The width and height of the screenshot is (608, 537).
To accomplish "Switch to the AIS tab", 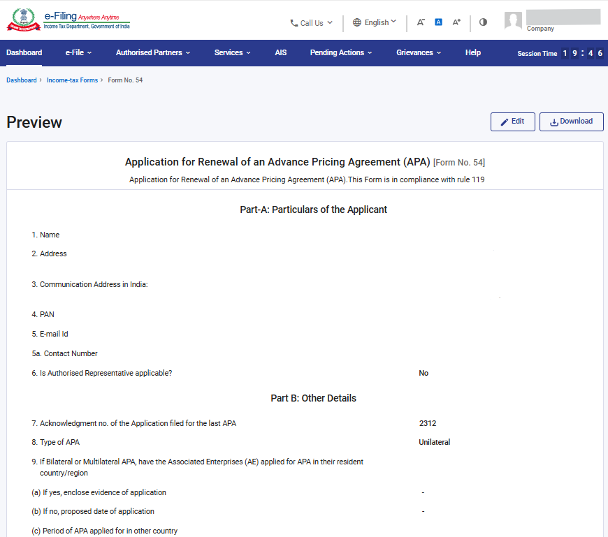I will click(x=280, y=52).
